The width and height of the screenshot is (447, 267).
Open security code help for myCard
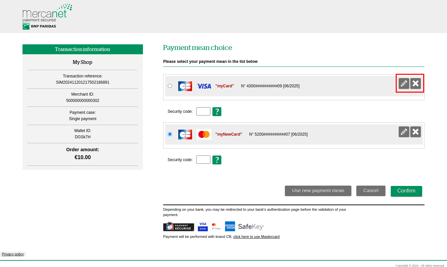(x=217, y=111)
